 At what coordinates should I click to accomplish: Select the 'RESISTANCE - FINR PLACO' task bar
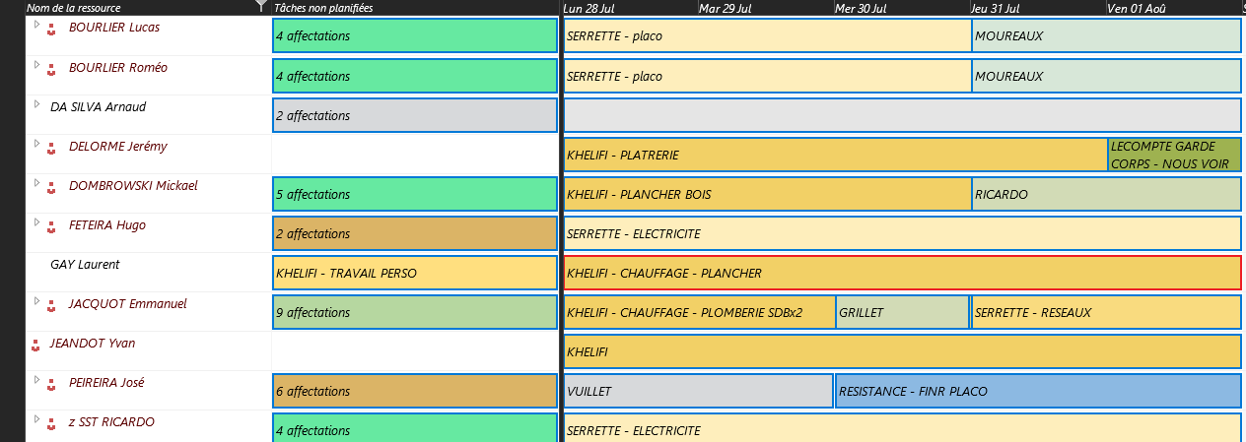click(x=1038, y=391)
